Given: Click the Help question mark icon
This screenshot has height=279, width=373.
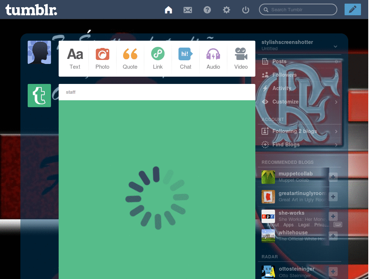Looking at the screenshot, I should (x=207, y=10).
